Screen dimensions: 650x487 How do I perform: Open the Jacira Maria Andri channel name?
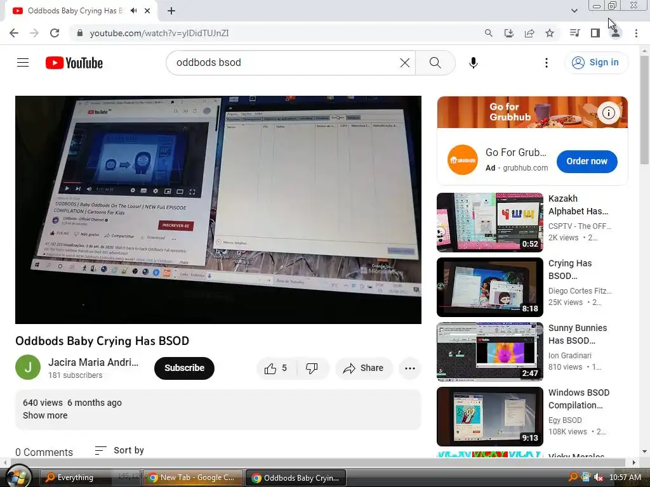[x=93, y=362]
